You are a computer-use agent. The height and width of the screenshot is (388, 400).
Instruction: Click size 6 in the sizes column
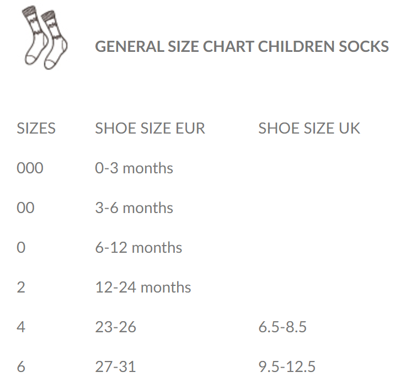click(21, 367)
